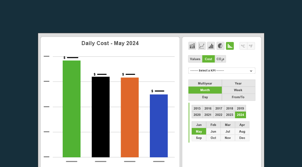Pick the month Jul

click(x=228, y=132)
